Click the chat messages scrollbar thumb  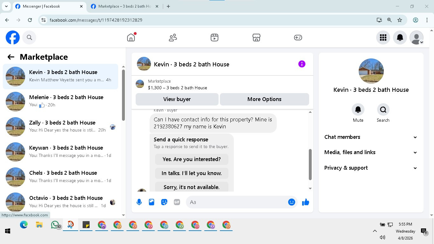[310, 165]
